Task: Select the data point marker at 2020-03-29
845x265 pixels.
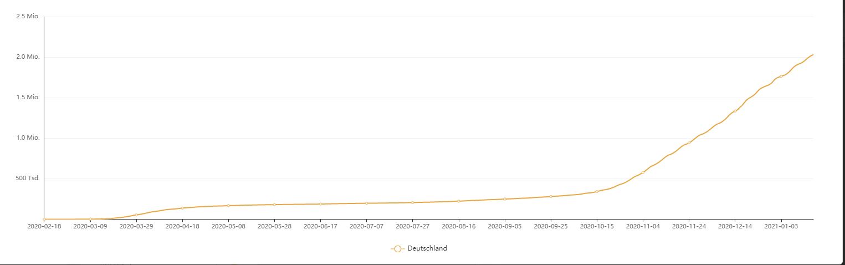Action: [x=136, y=215]
